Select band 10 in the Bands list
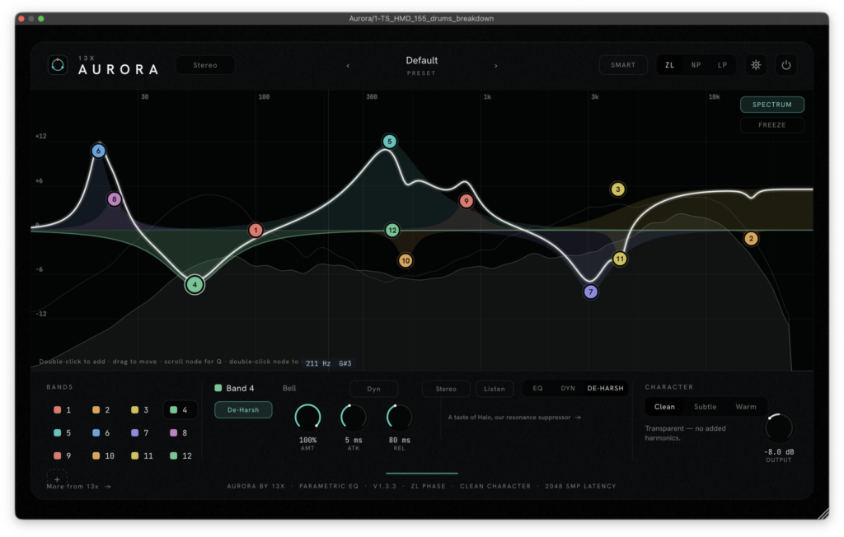Screen dimensions: 844x537 tap(104, 455)
